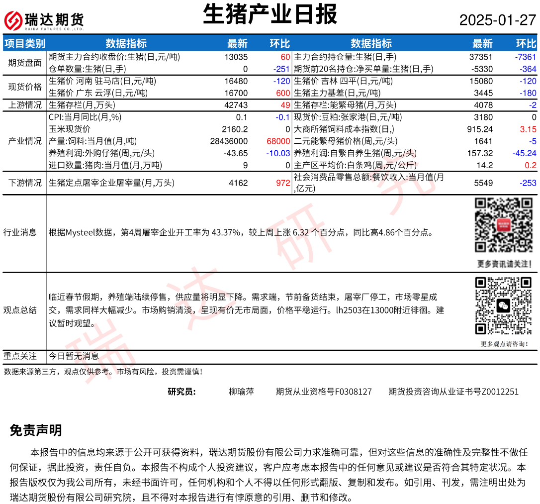This screenshot has height=504, width=540.
Task: Click the net long position value -5330
Action: click(482, 69)
